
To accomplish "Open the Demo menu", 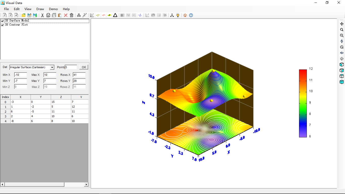I will 53,9.
